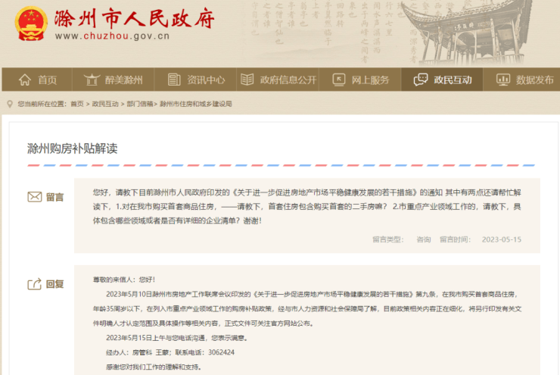
Task: Click the handler text 房管科 王蒙
Action: tap(151, 352)
